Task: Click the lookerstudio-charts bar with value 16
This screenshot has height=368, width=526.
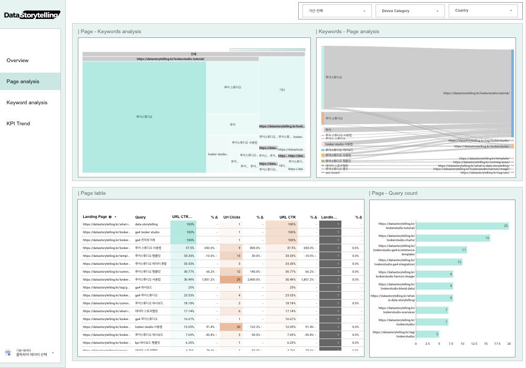Action: pyautogui.click(x=453, y=238)
